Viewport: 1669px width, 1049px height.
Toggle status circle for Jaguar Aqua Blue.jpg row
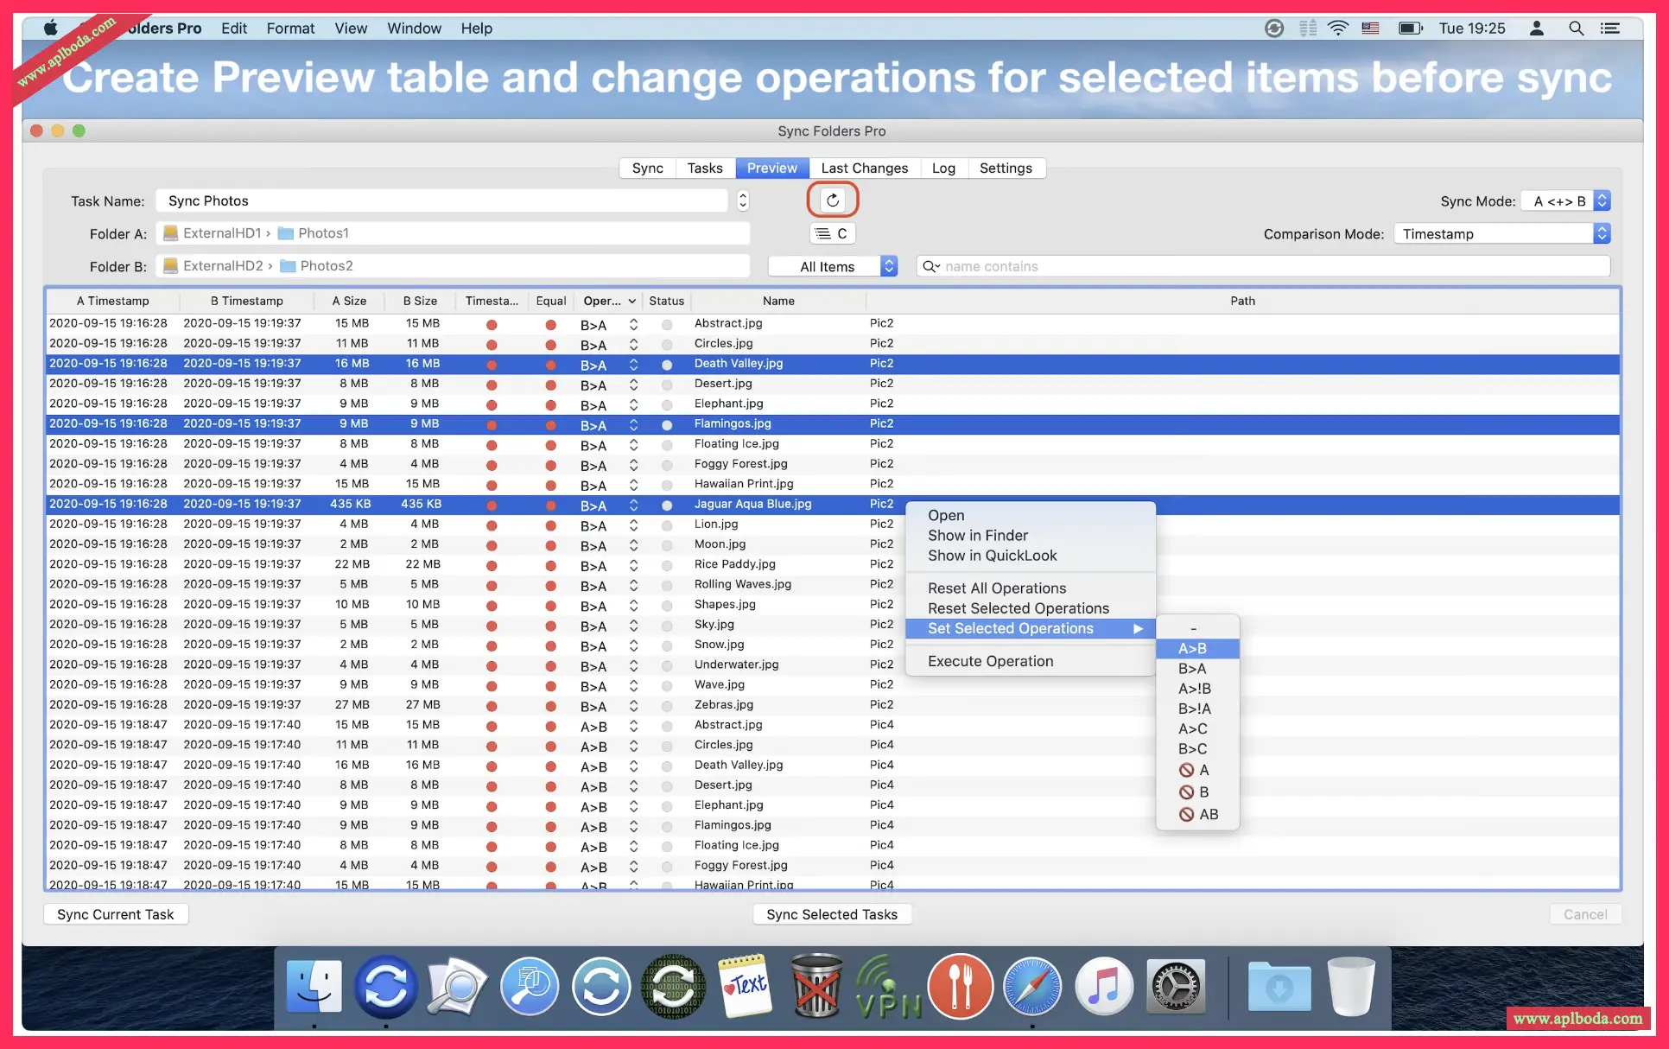(667, 505)
